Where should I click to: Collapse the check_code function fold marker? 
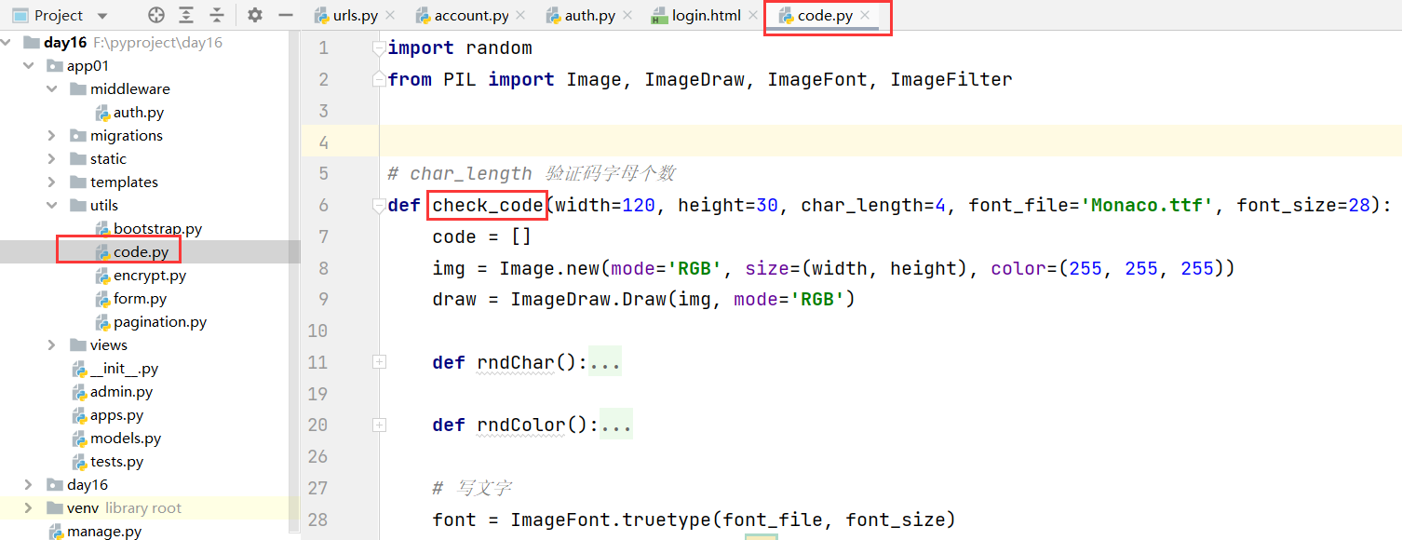tap(379, 205)
